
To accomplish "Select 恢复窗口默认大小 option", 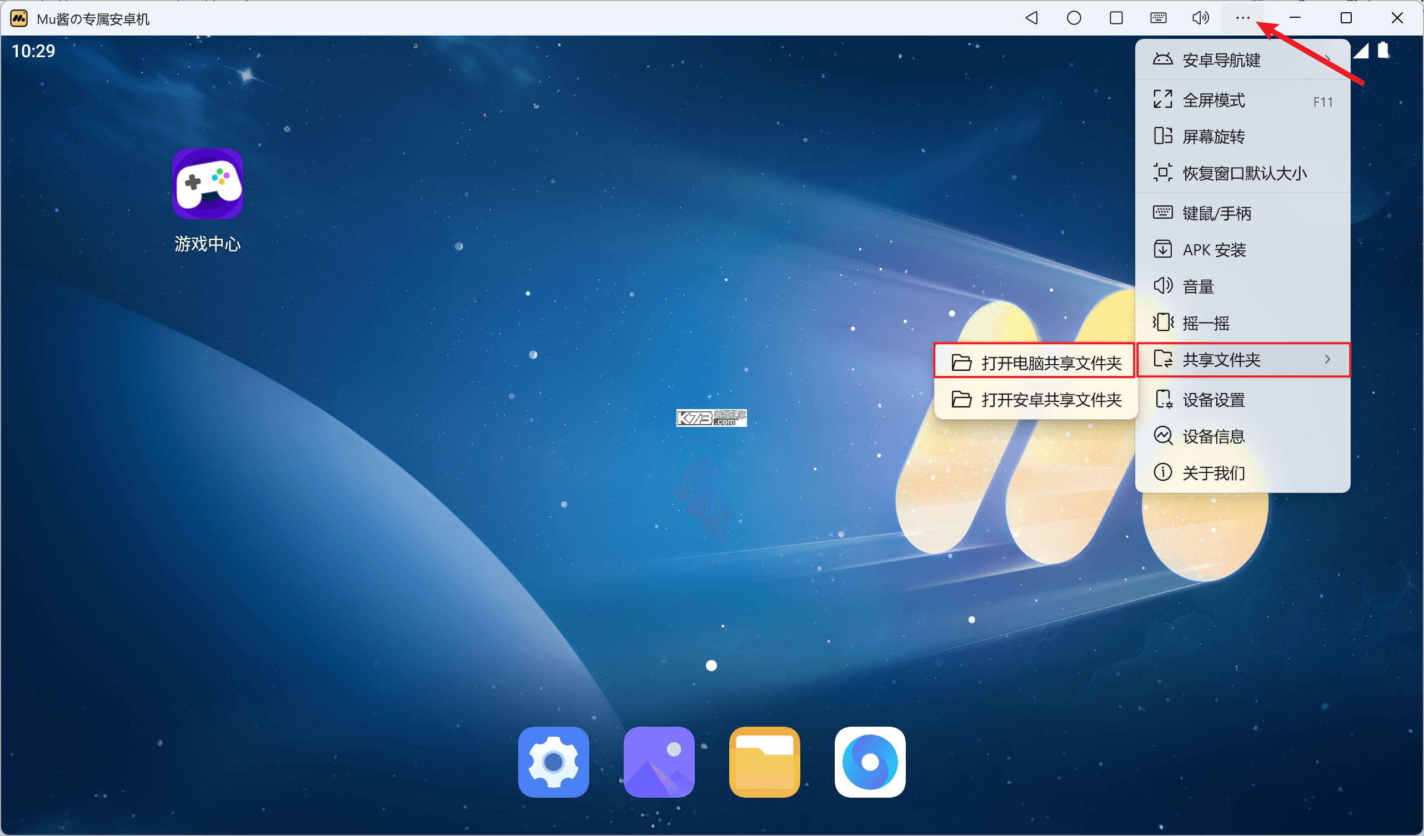I will click(1242, 173).
